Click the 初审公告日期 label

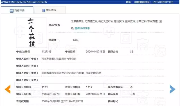click(x=24, y=94)
